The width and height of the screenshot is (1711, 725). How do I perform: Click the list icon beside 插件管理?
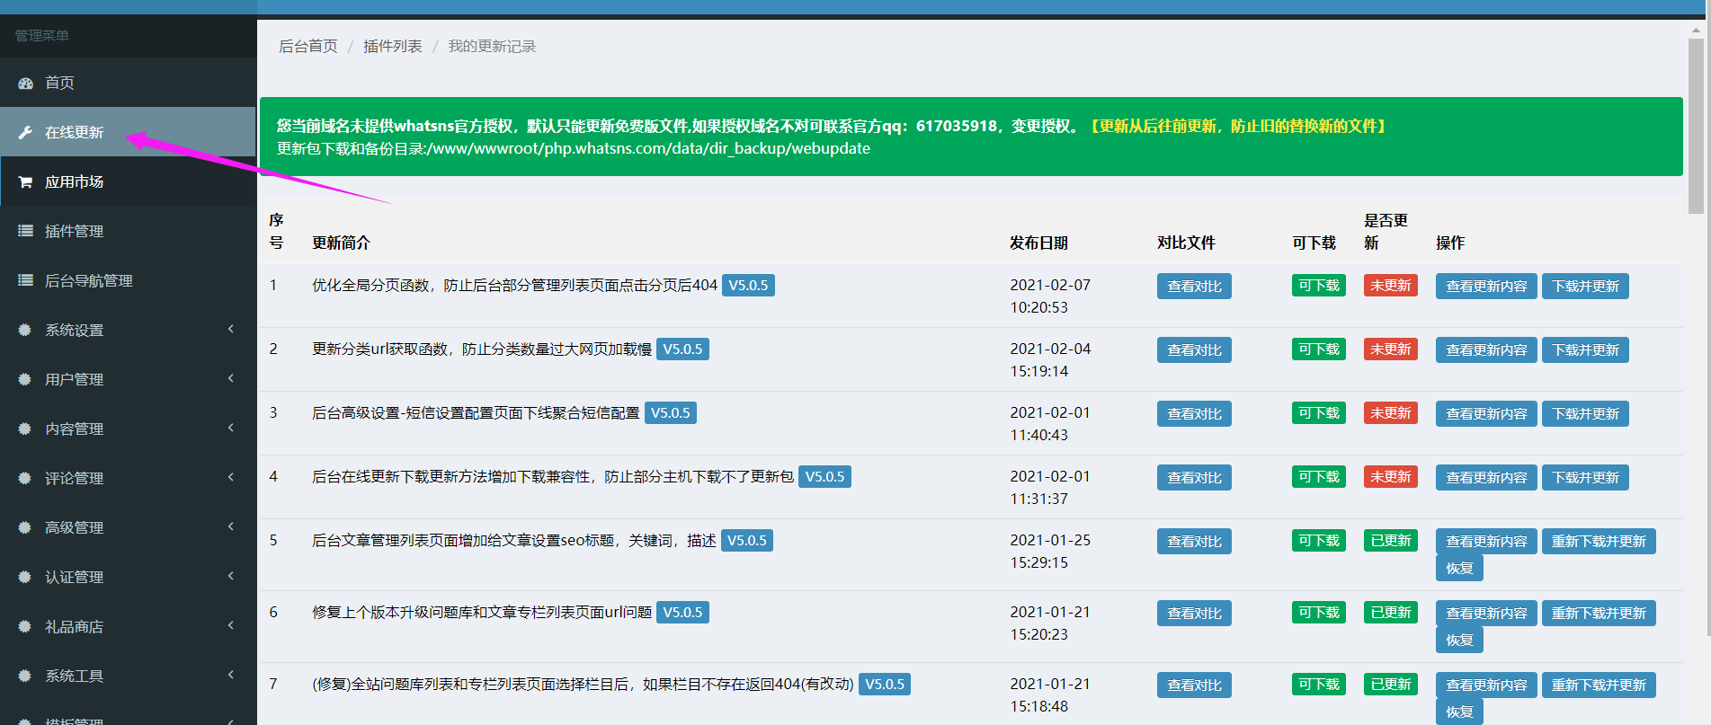click(25, 231)
